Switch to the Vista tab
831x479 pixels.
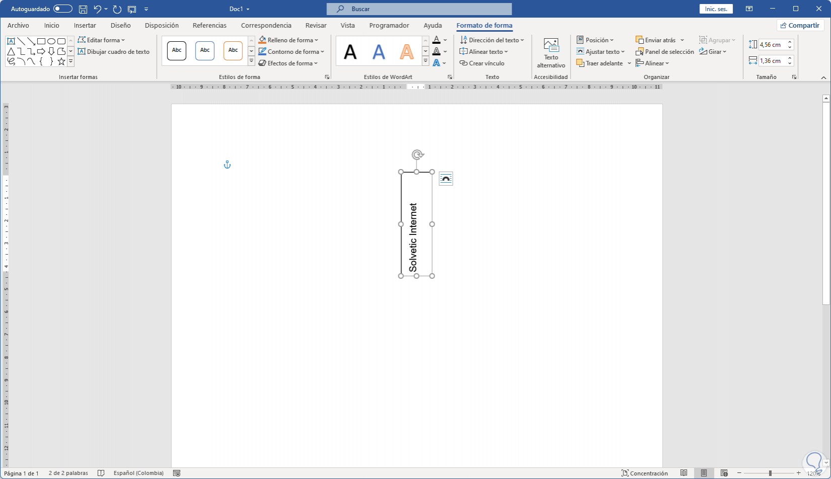348,25
